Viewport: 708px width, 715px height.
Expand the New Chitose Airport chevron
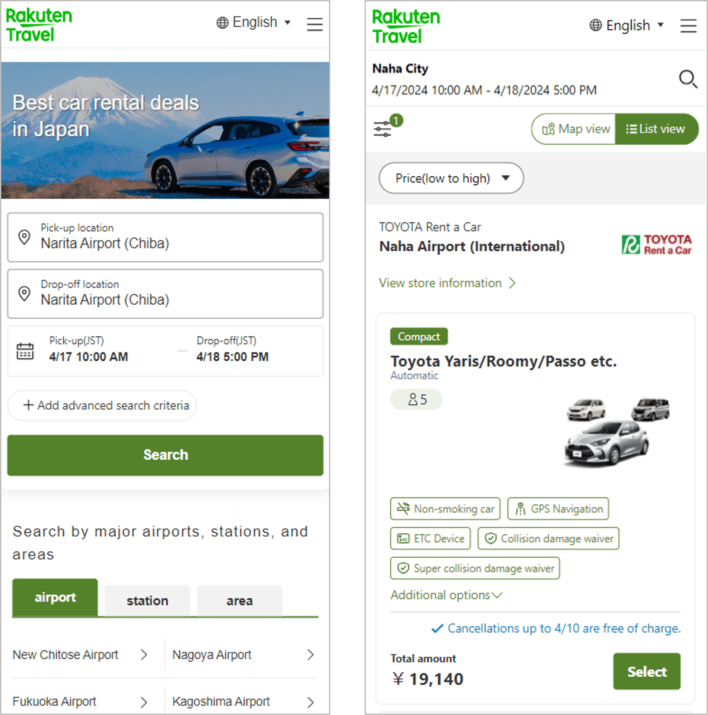(x=144, y=655)
